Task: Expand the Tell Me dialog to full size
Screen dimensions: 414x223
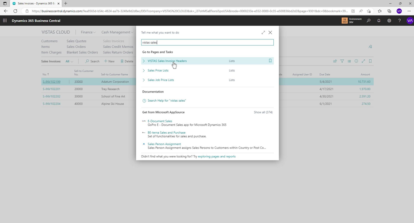Action: (x=263, y=32)
